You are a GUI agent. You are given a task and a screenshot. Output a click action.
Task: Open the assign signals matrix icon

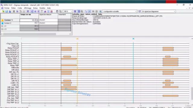pyautogui.click(x=28, y=11)
